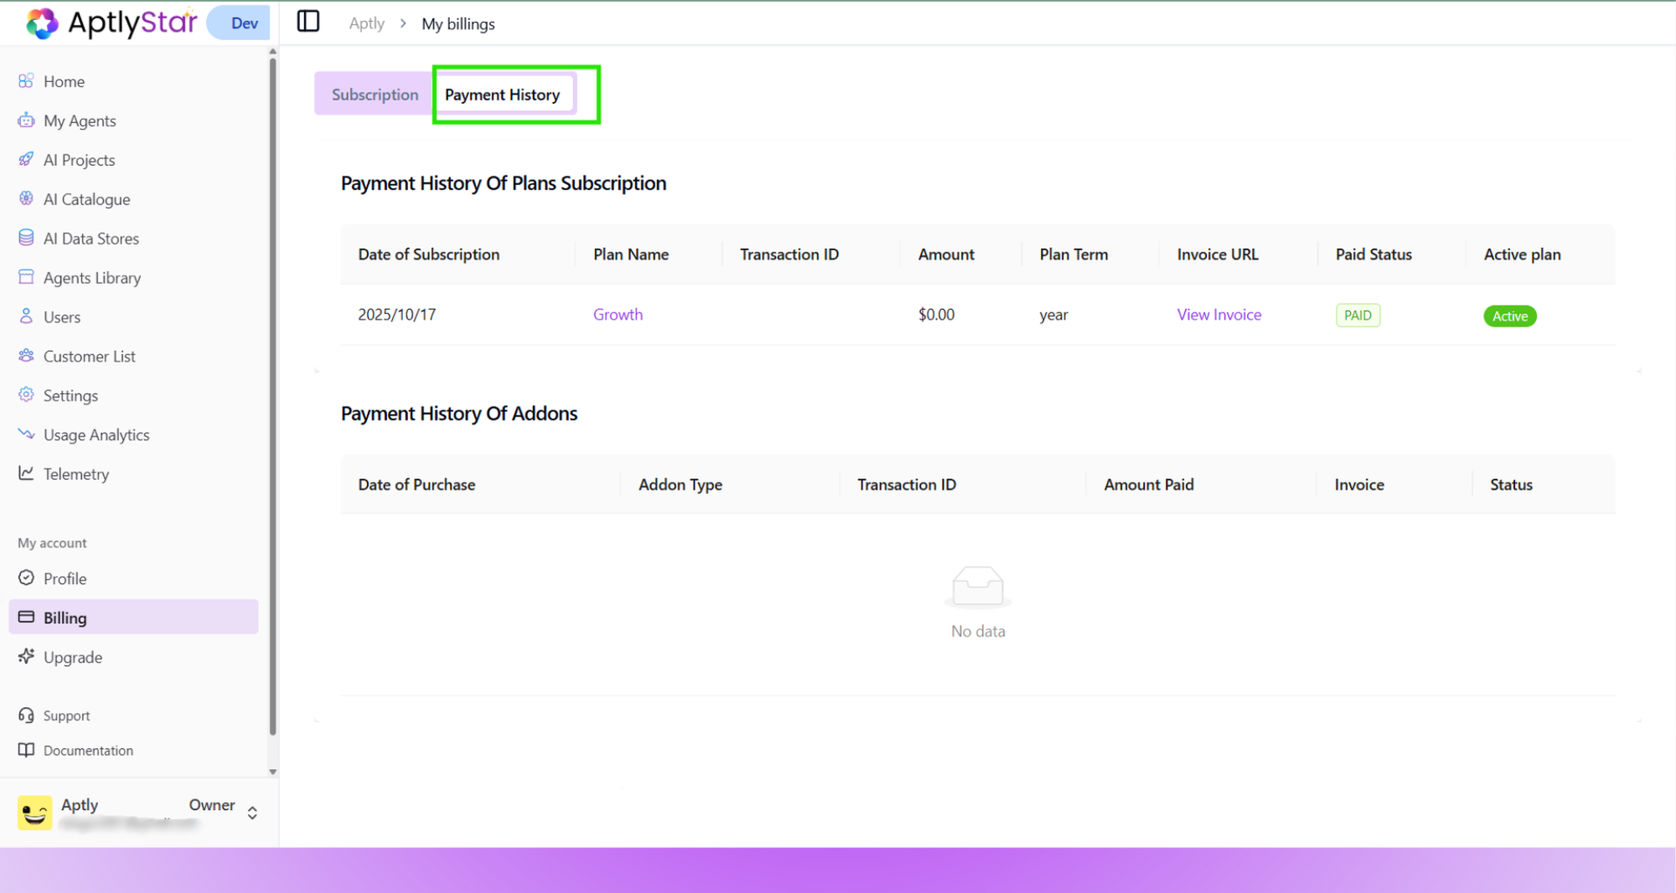Toggle the Active plan badge
Image resolution: width=1676 pixels, height=893 pixels.
pos(1509,316)
